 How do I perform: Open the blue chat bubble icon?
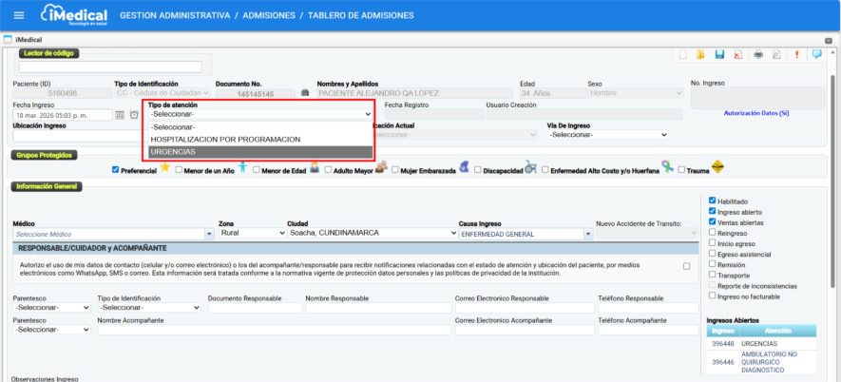pyautogui.click(x=816, y=54)
